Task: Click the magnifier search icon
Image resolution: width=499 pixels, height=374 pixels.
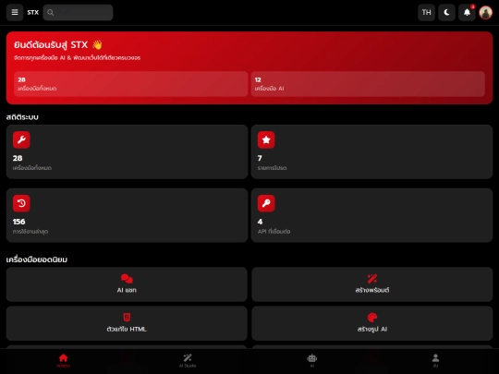Action: point(50,12)
